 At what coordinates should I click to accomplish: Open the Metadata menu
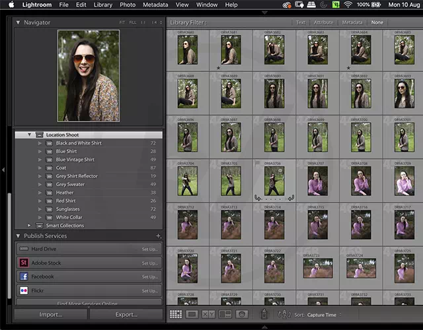pos(155,5)
